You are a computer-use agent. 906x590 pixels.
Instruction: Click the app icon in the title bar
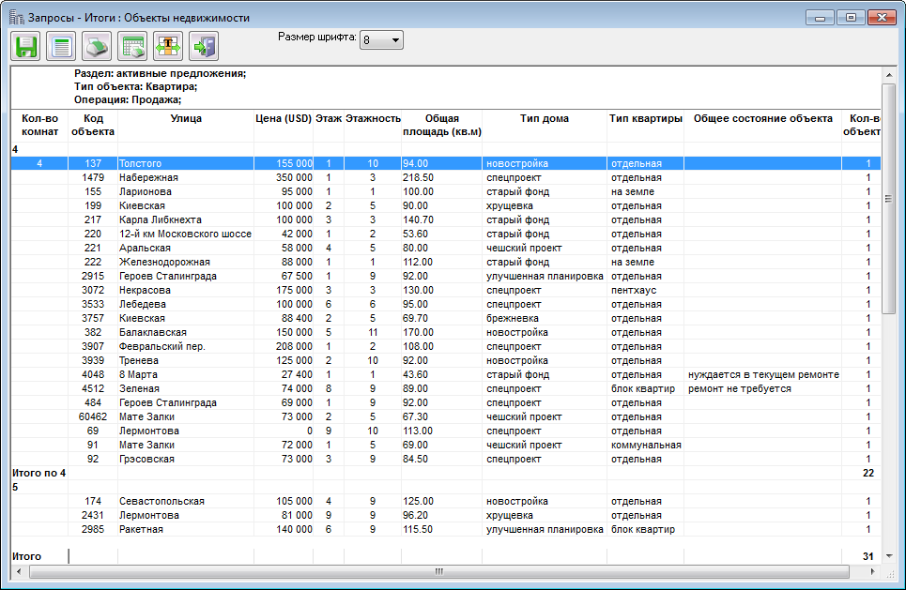(16, 17)
